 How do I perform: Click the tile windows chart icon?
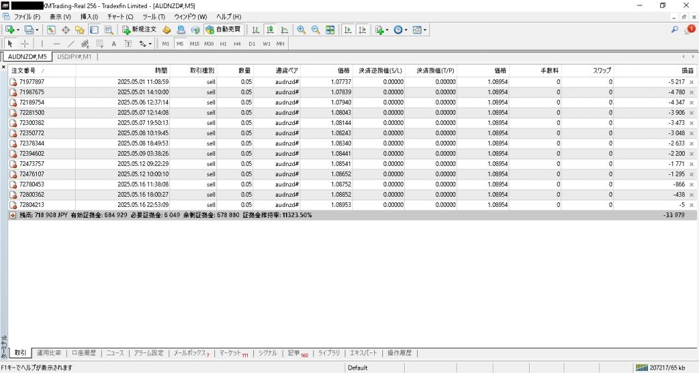[x=330, y=30]
